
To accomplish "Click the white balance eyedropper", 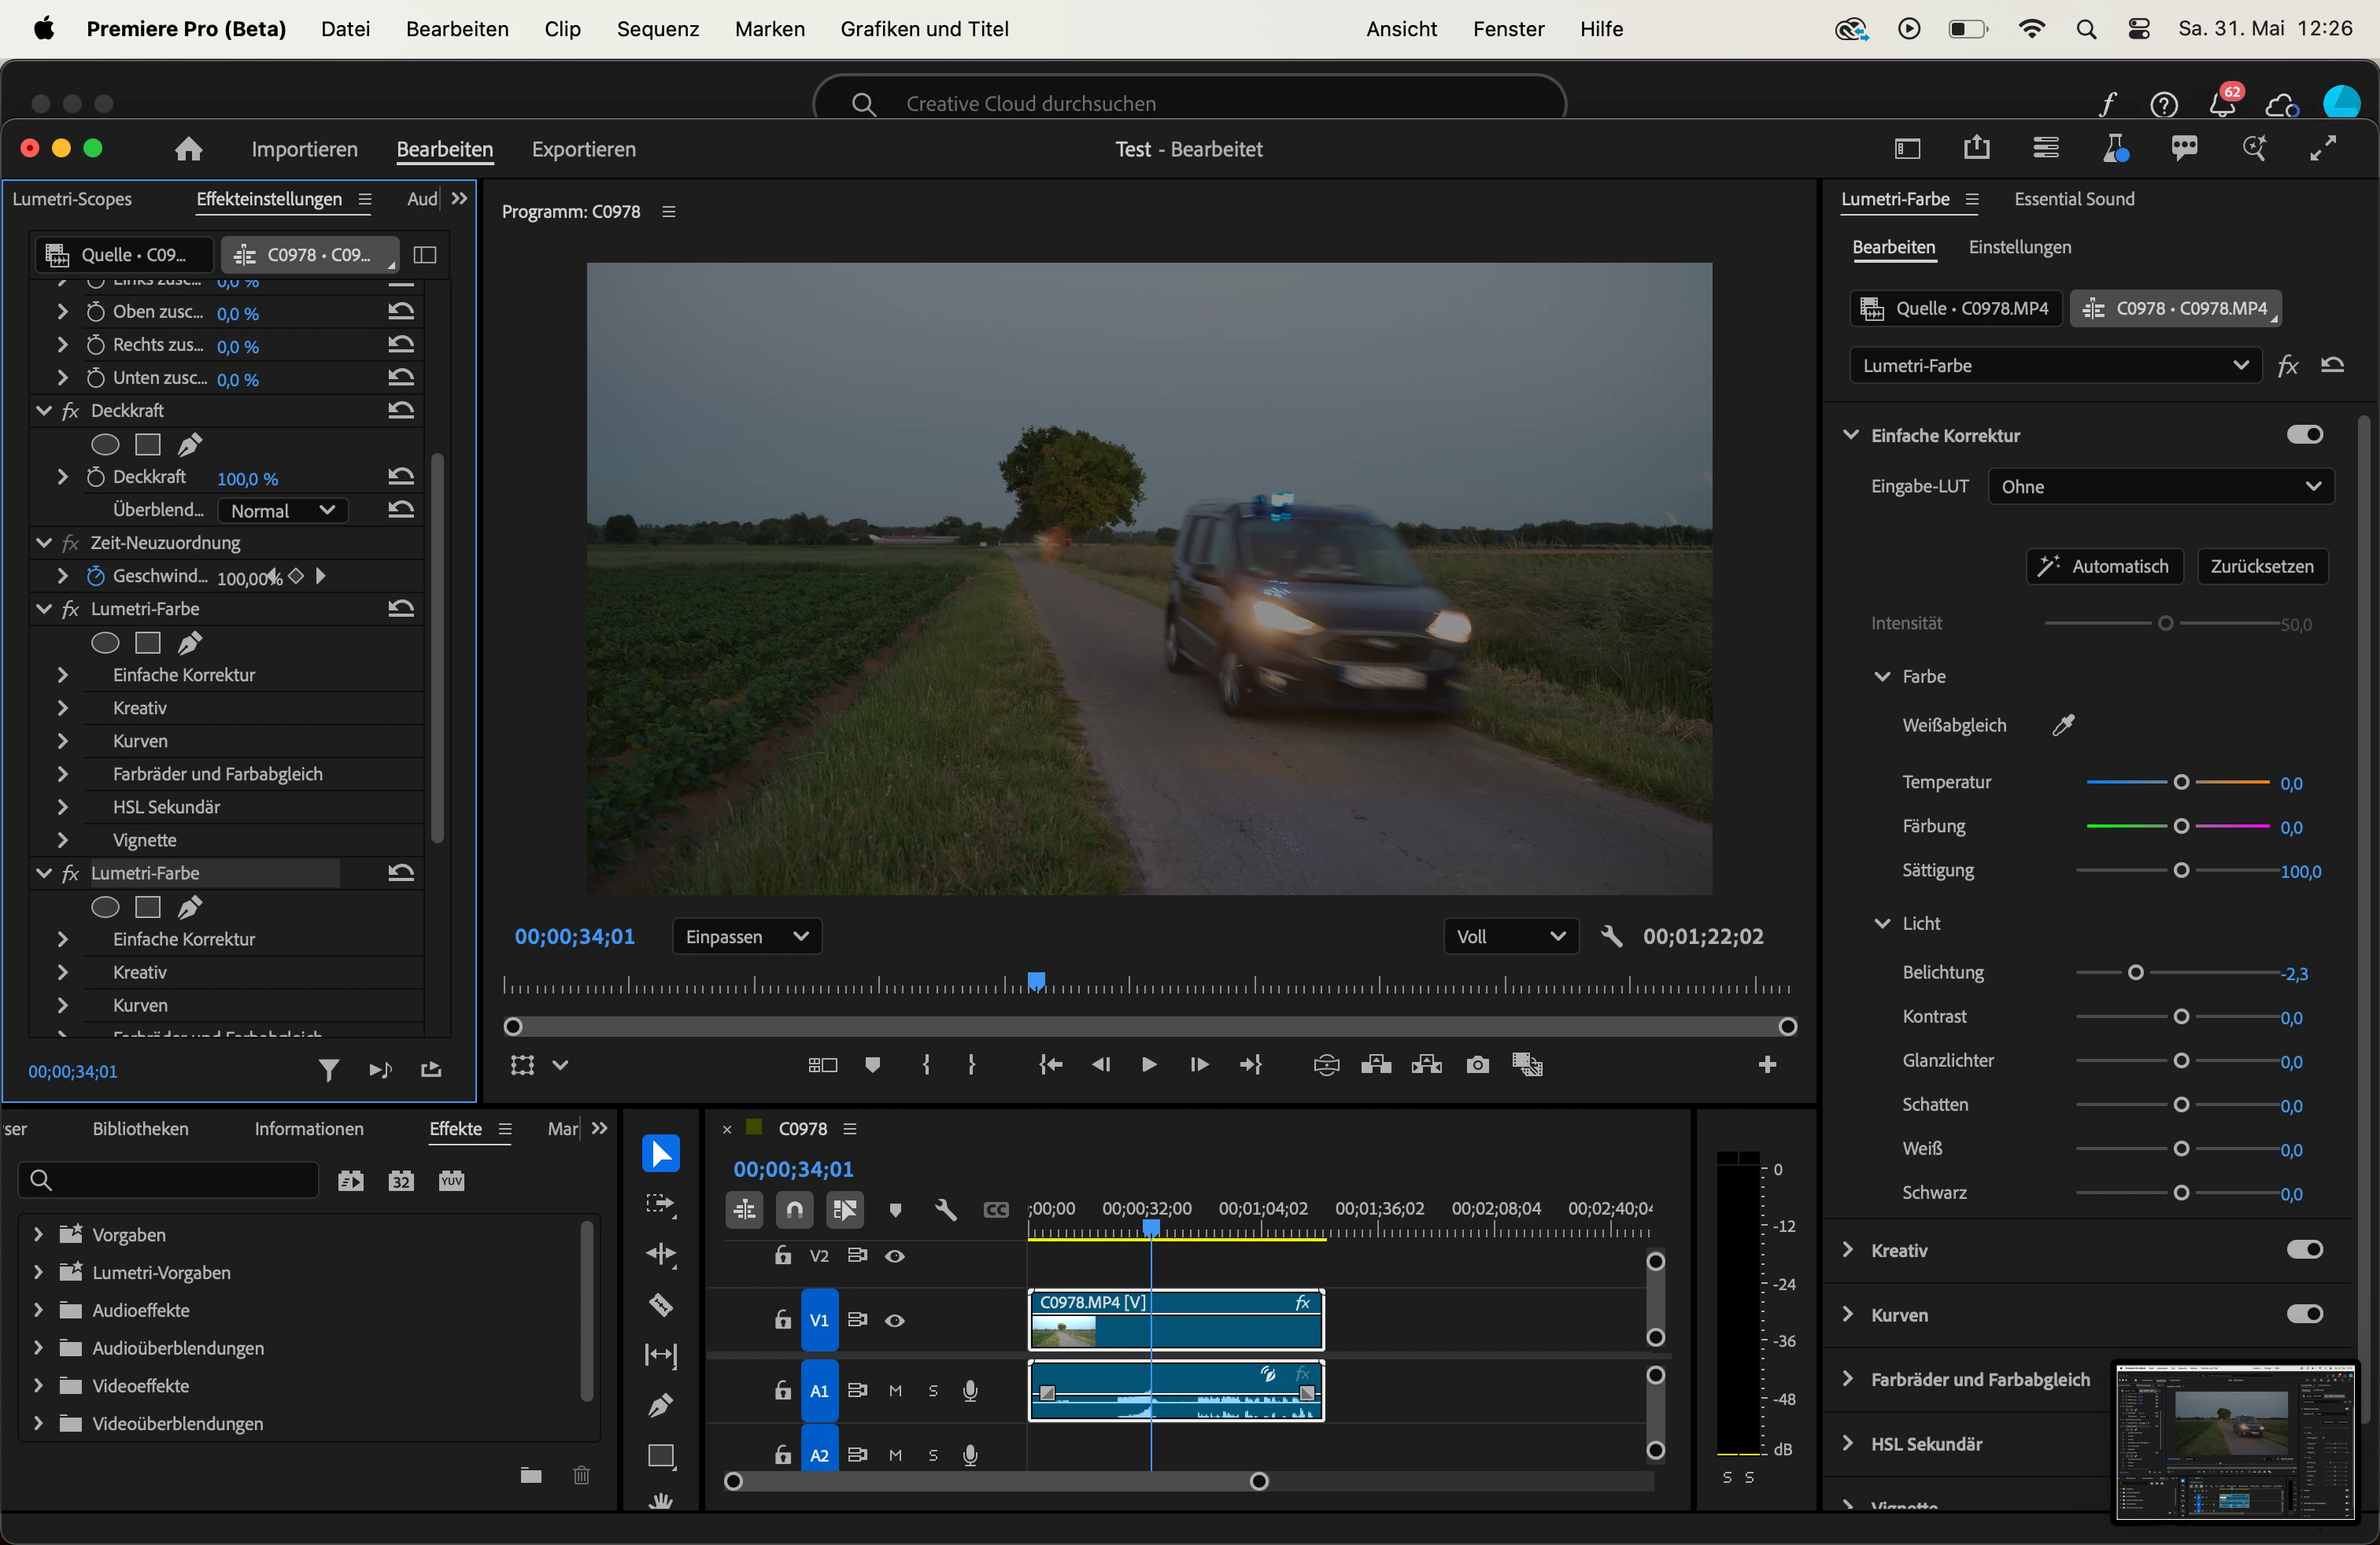I will point(2063,725).
